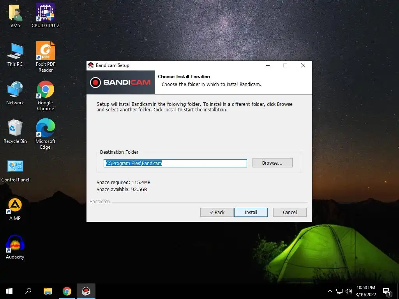Launch the AIMP desktop shortcut

click(15, 209)
